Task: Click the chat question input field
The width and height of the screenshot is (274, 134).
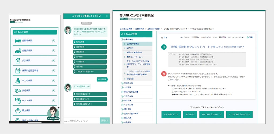Action: coord(81,121)
